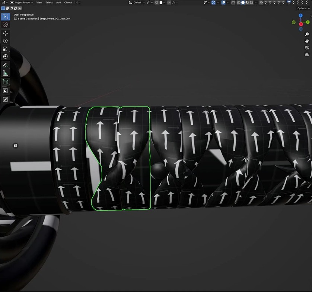This screenshot has width=312, height=292.
Task: Open the View menu
Action: click(39, 3)
